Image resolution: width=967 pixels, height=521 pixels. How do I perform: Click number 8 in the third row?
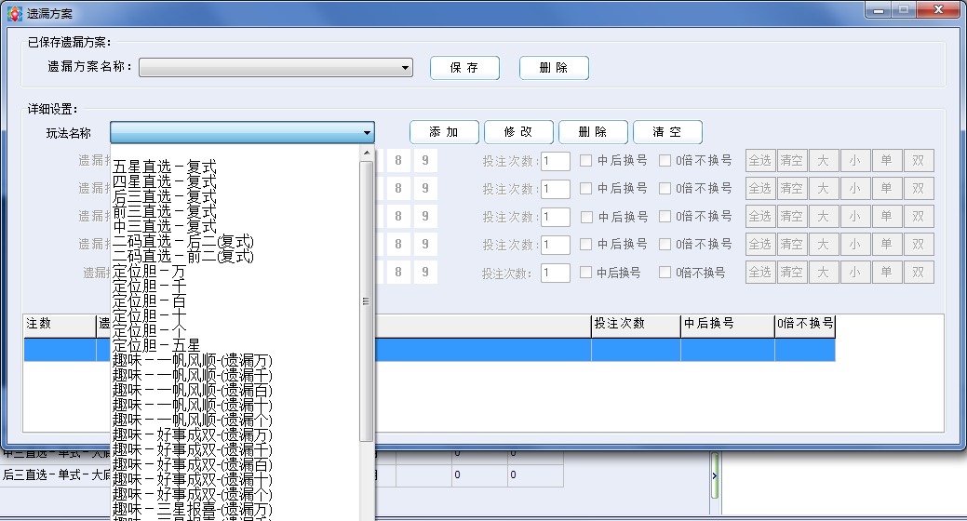click(398, 216)
